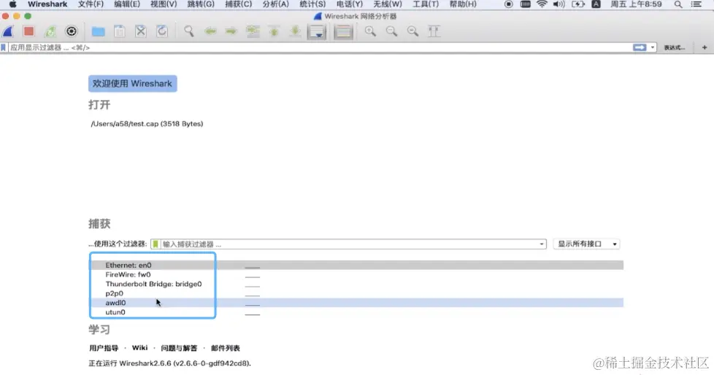714x375 pixels.
Task: Find a packet with magnifier icon
Action: 188,31
